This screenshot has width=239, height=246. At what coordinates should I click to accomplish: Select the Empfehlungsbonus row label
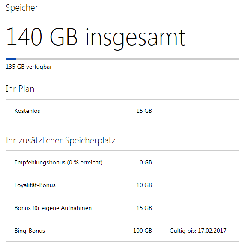(x=58, y=162)
